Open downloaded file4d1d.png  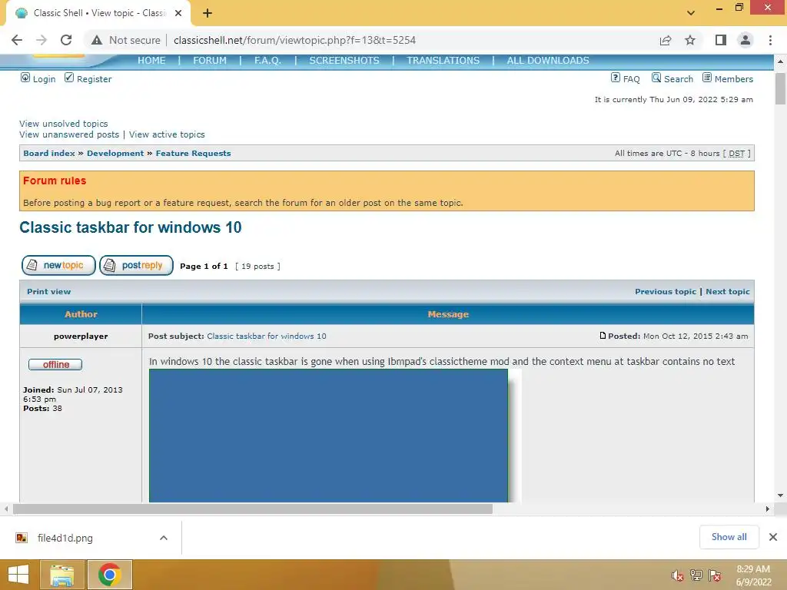[x=65, y=538]
